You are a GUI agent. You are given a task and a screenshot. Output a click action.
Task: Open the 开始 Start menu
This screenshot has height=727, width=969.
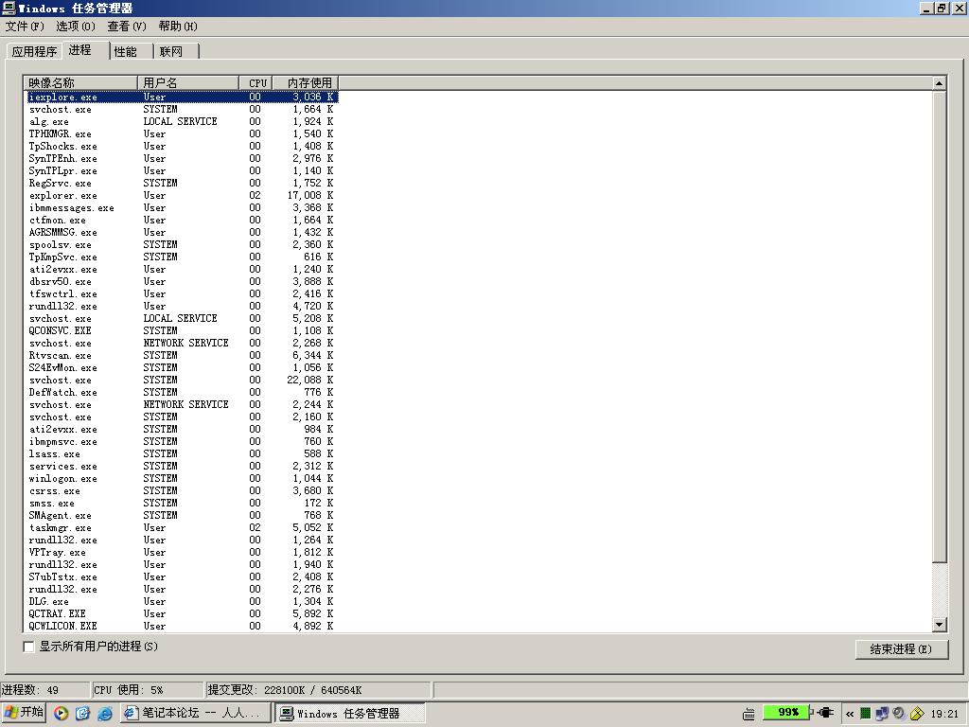click(24, 713)
